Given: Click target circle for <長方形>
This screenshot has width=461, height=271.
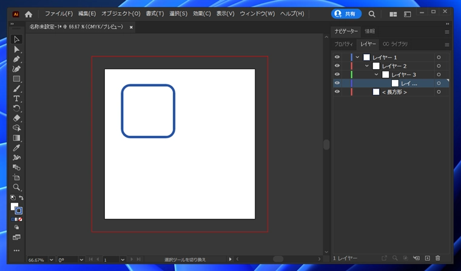Looking at the screenshot, I should tap(439, 92).
